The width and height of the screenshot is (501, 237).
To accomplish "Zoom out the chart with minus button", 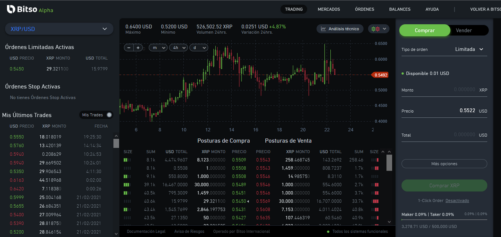I will click(x=129, y=48).
